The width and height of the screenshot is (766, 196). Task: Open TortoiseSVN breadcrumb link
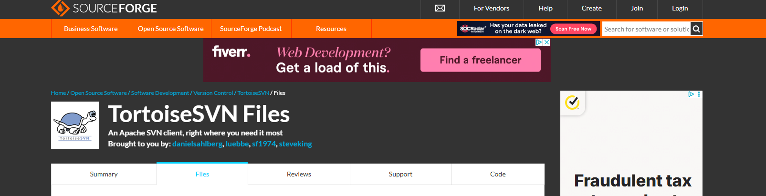253,93
